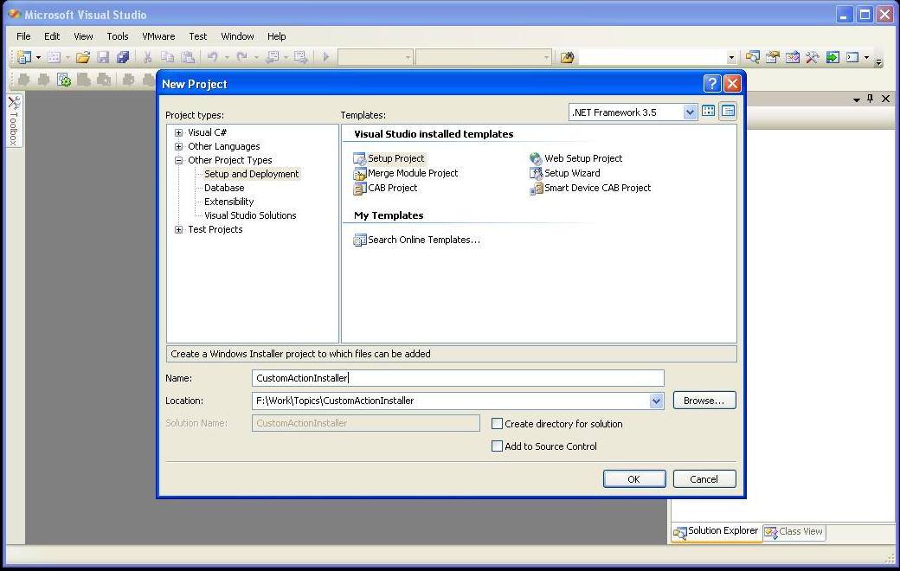Select the Extensibility tree item
This screenshot has width=900, height=571.
(x=229, y=202)
